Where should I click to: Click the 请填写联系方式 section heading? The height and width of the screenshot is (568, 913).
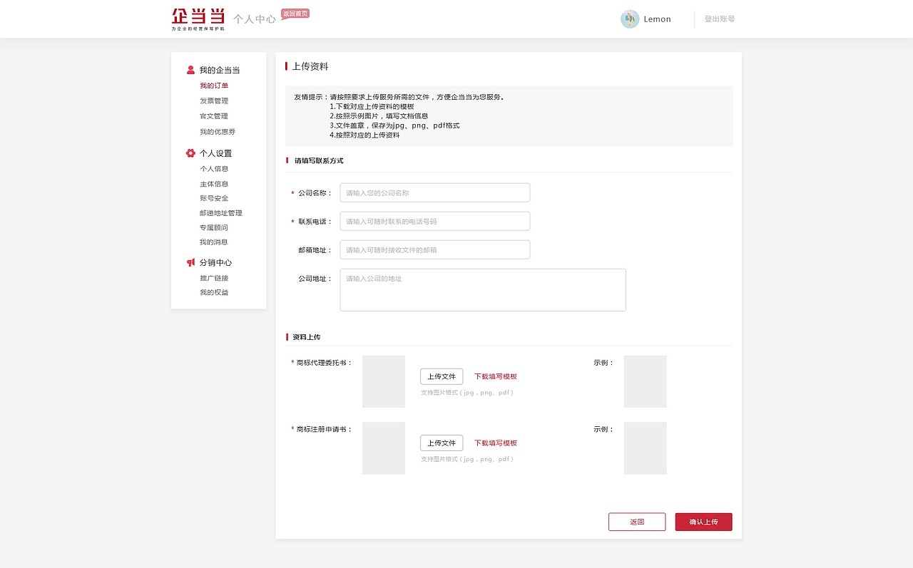pyautogui.click(x=319, y=160)
